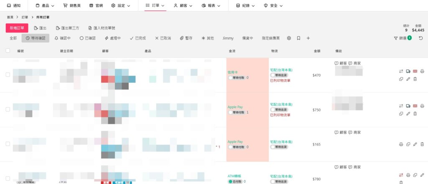The height and width of the screenshot is (184, 428).
Task: Open tab settings via the gear icon beside 指定銷售頁
Action: pos(289,38)
